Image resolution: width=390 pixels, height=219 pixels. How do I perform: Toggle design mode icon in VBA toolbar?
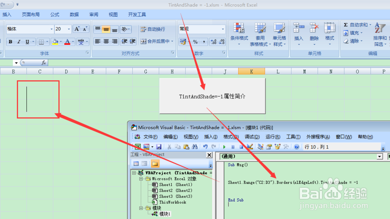pyautogui.click(x=250, y=147)
